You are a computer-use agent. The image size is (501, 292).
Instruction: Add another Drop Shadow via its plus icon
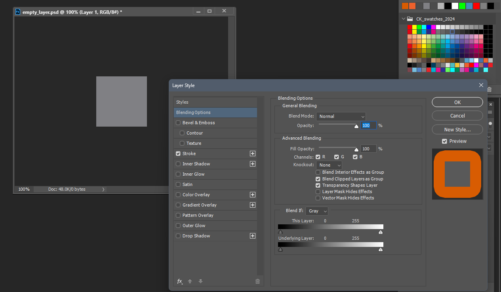click(252, 236)
